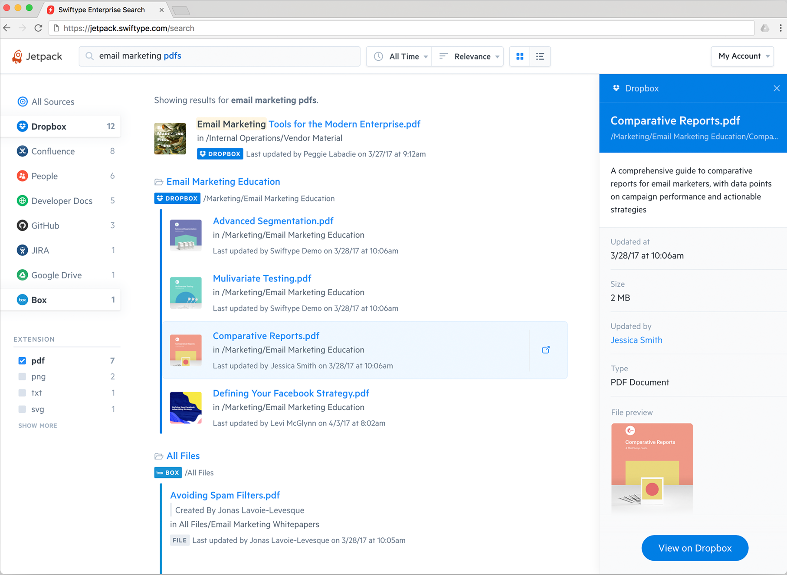Click the sort lines icon beside Relevance

(443, 56)
